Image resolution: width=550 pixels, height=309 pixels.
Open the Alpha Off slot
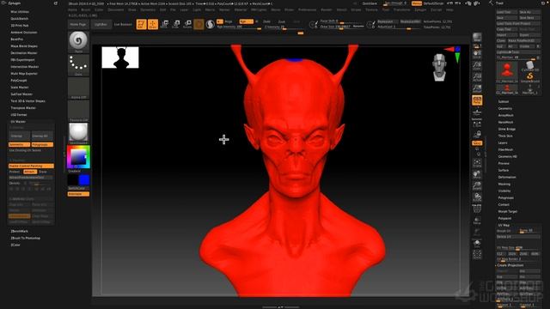click(78, 88)
